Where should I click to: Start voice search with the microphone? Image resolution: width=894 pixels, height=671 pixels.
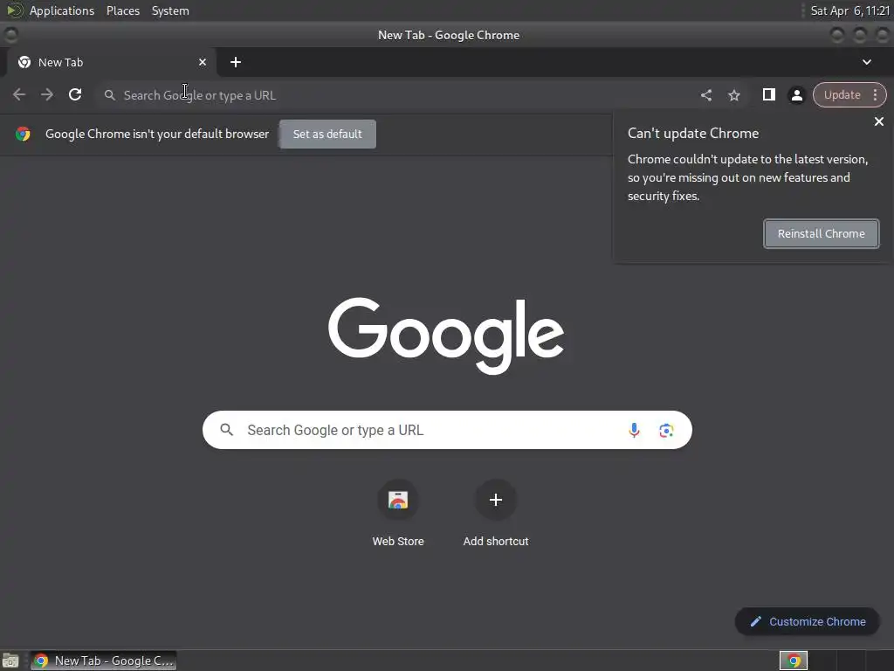pos(634,430)
